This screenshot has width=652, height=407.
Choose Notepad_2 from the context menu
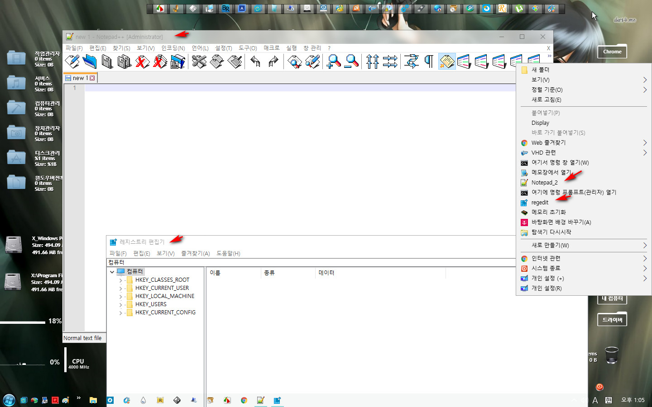(584, 182)
